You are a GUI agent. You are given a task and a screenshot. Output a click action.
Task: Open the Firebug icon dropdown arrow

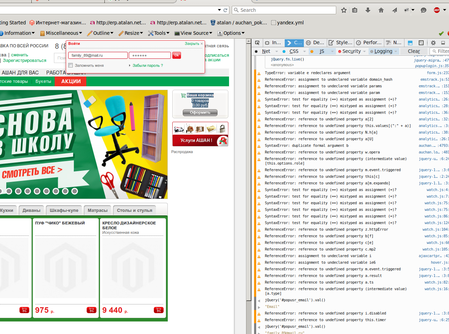413,10
